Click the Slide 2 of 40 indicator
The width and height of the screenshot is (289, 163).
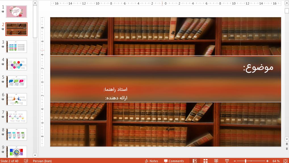[11, 161]
